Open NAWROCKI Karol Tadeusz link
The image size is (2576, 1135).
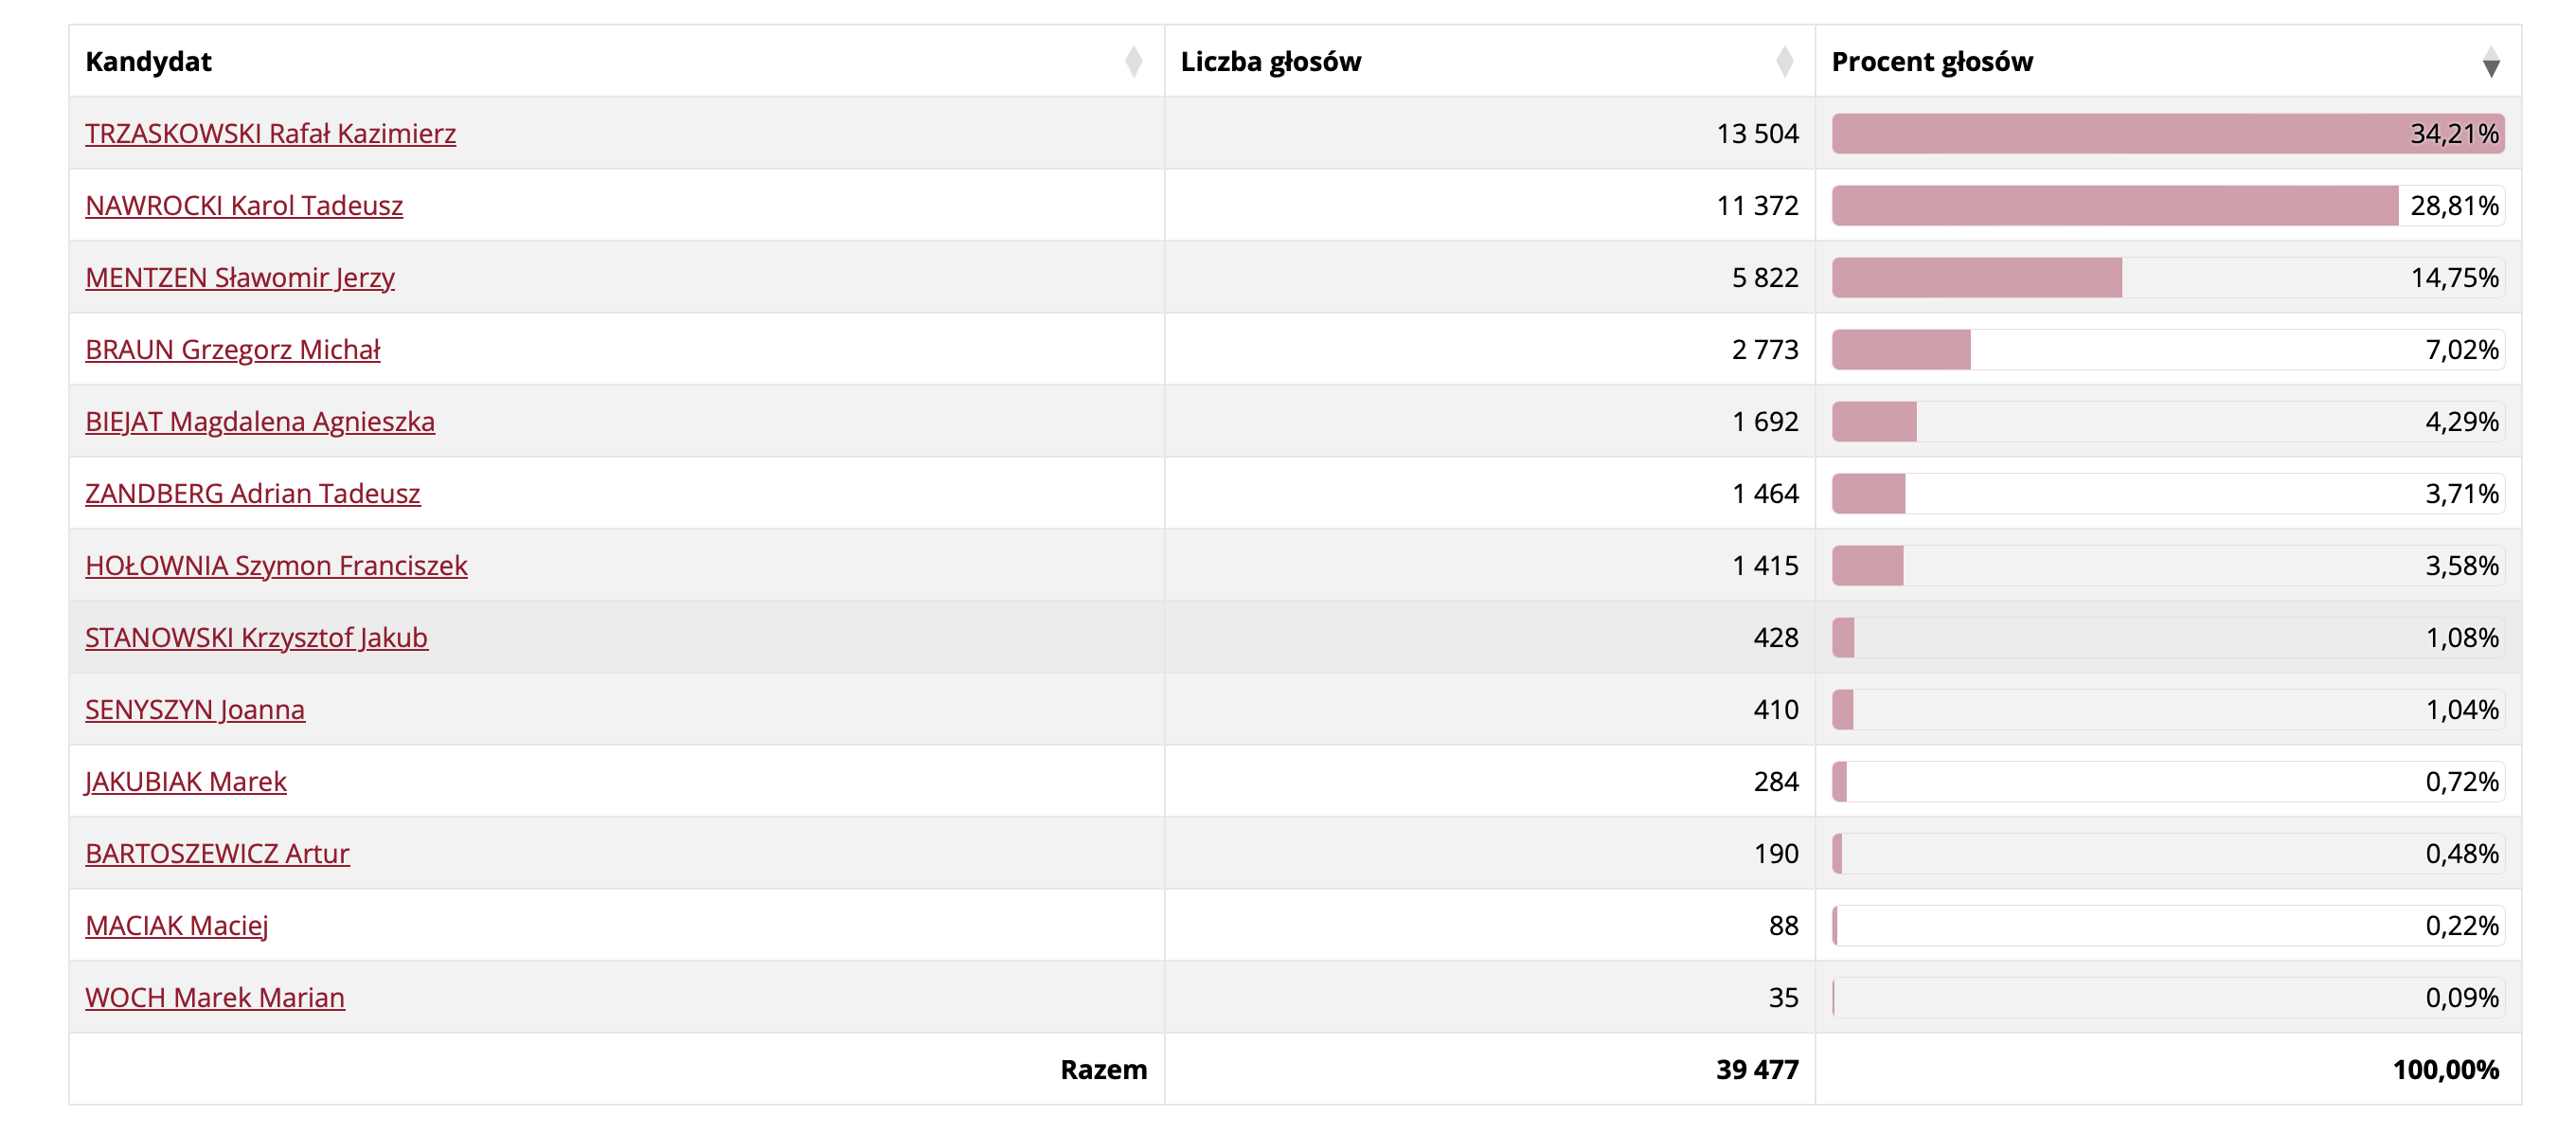tap(244, 206)
